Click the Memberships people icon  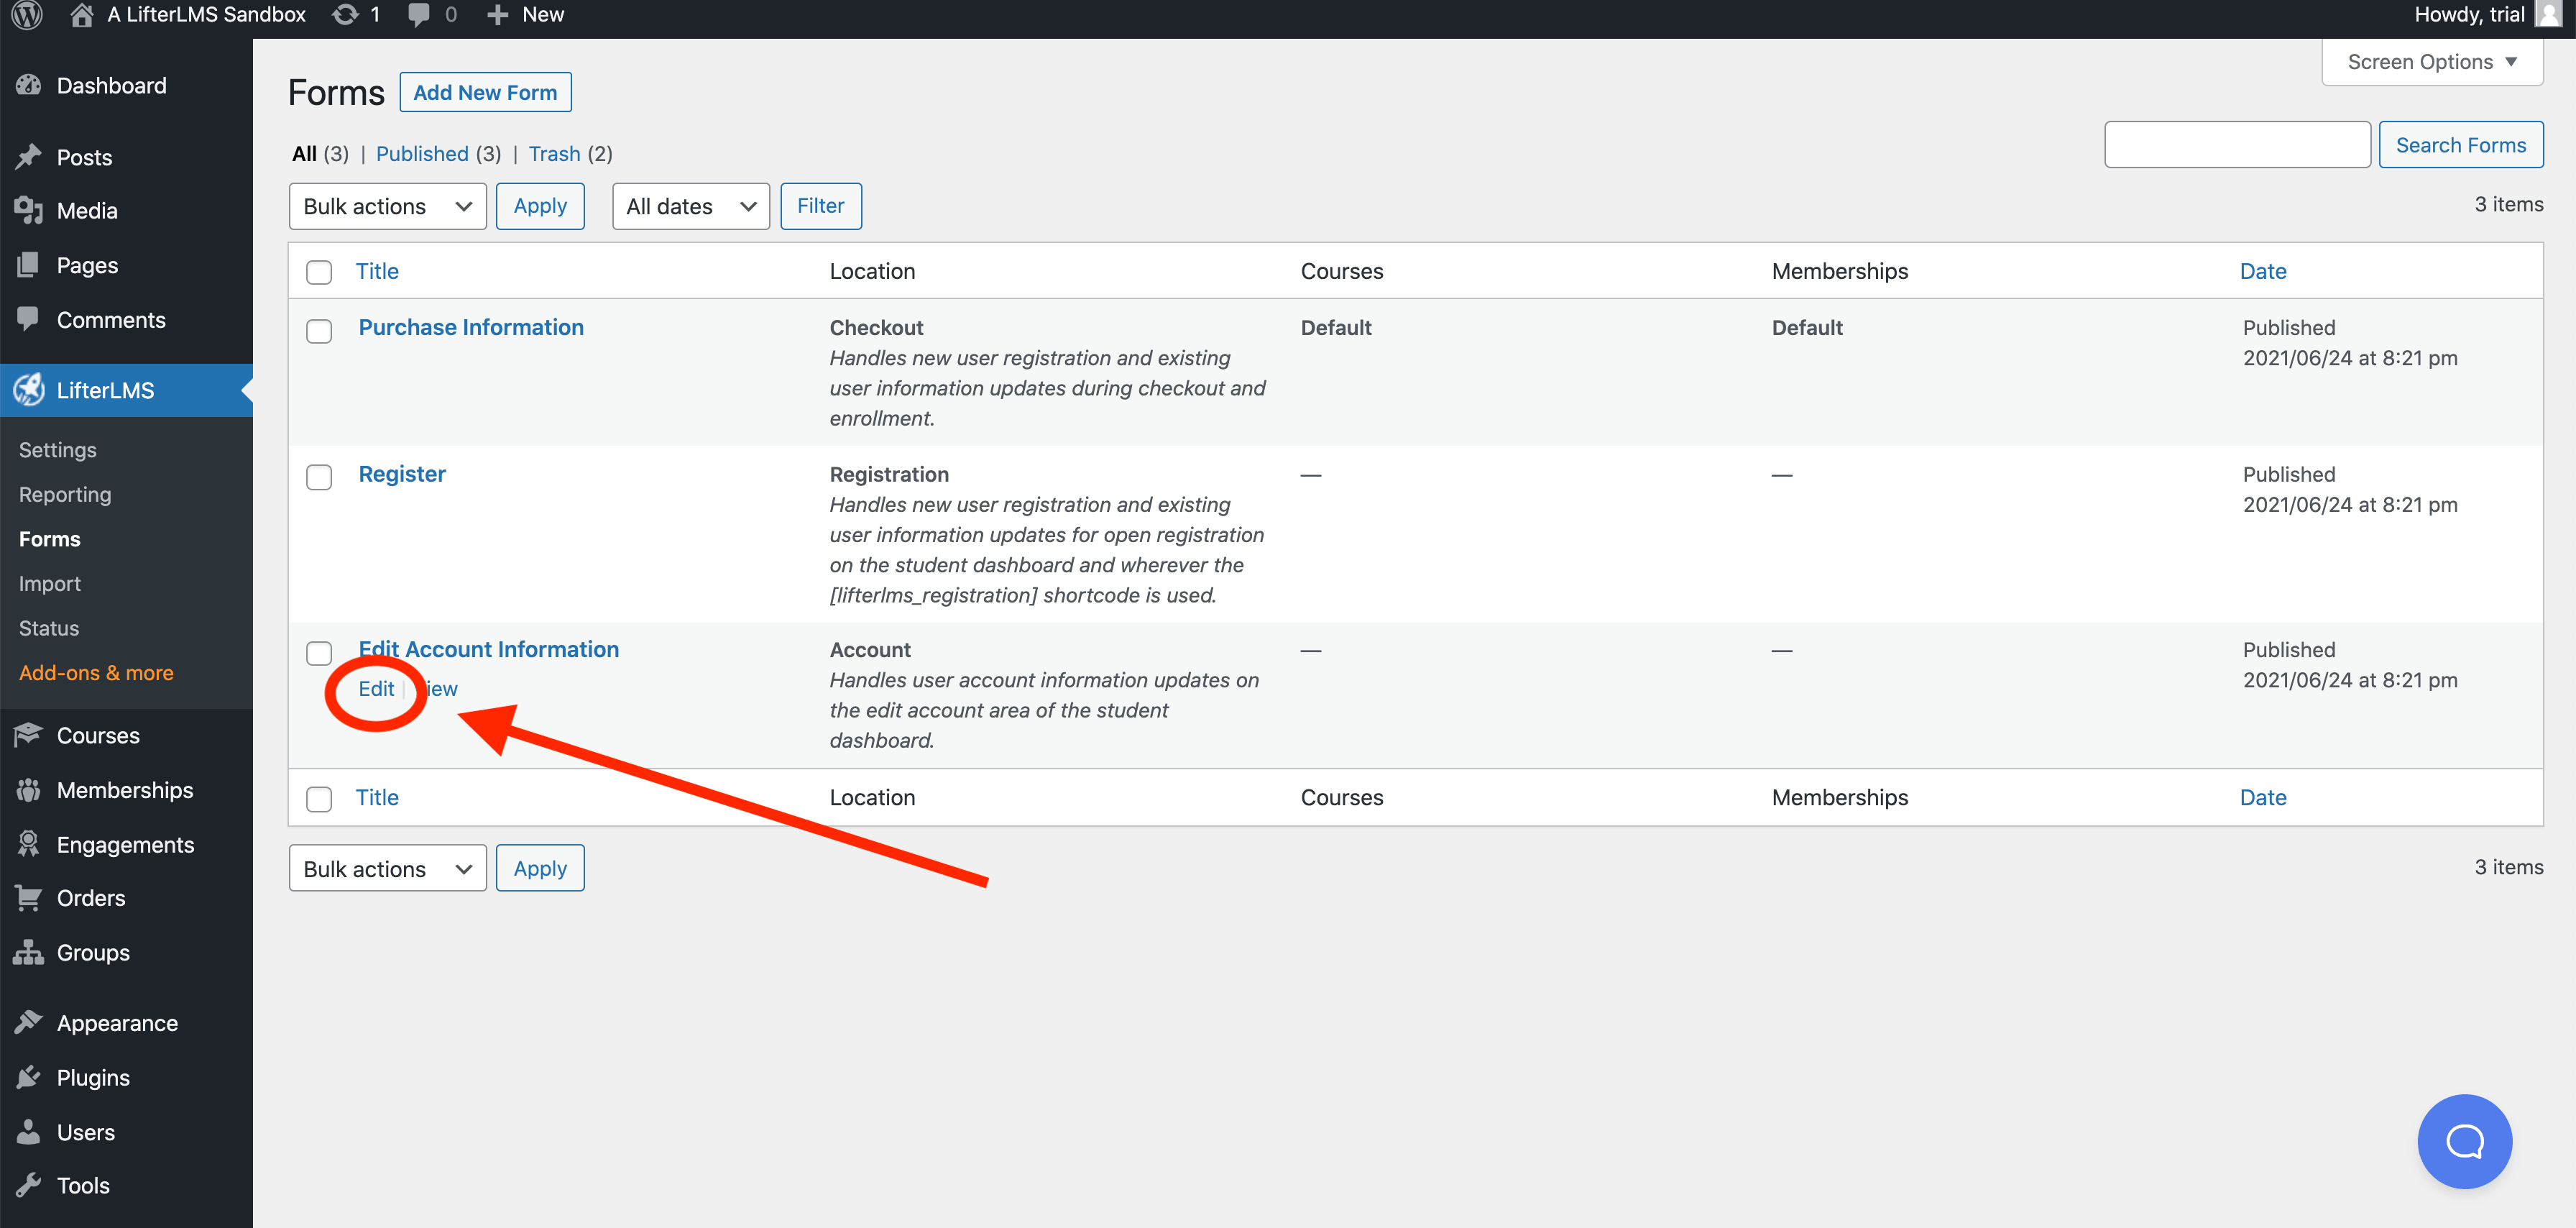click(29, 790)
